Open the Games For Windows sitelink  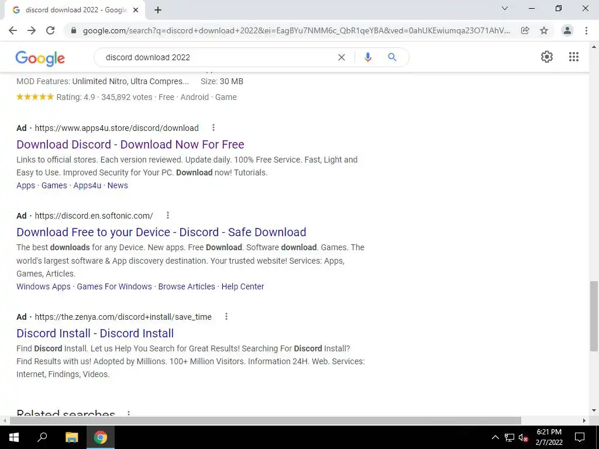pos(114,286)
